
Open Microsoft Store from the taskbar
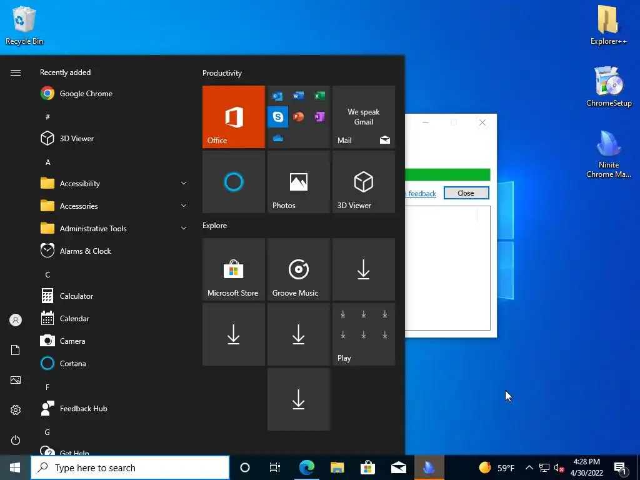click(367, 467)
